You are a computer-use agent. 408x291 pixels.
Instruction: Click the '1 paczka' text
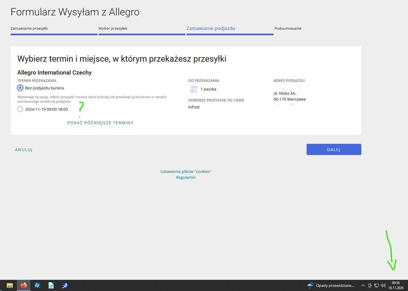point(208,89)
